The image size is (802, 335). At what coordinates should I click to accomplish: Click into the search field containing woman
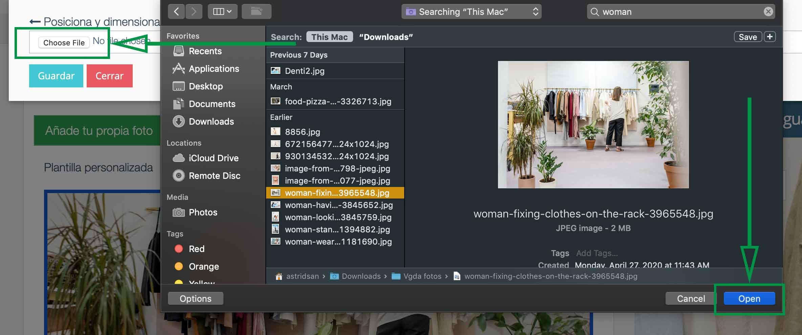(680, 12)
